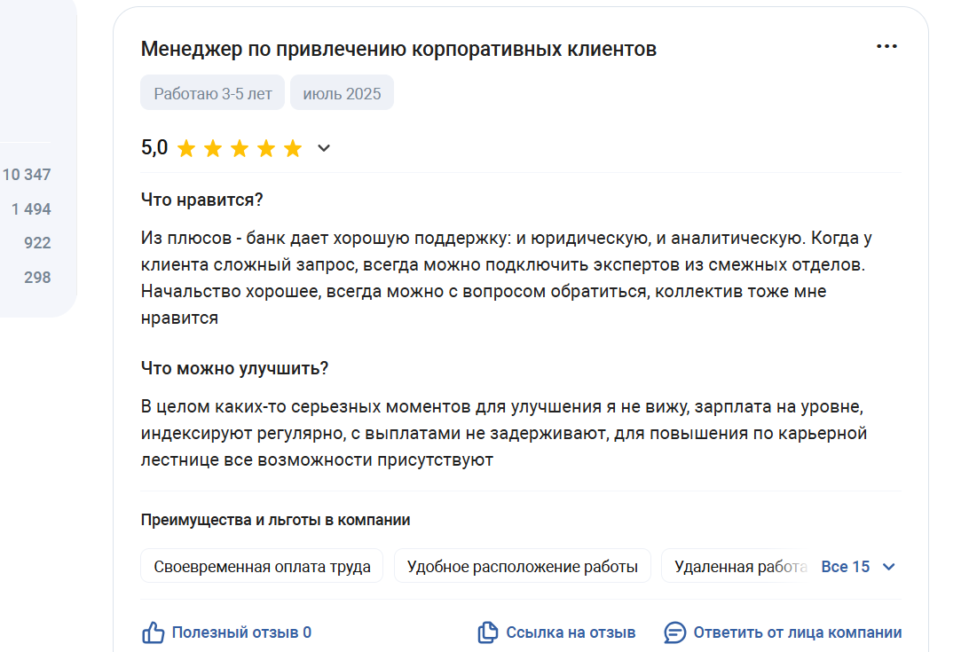Click the copy link icon for review
Screen dimensions: 969x652
point(487,632)
